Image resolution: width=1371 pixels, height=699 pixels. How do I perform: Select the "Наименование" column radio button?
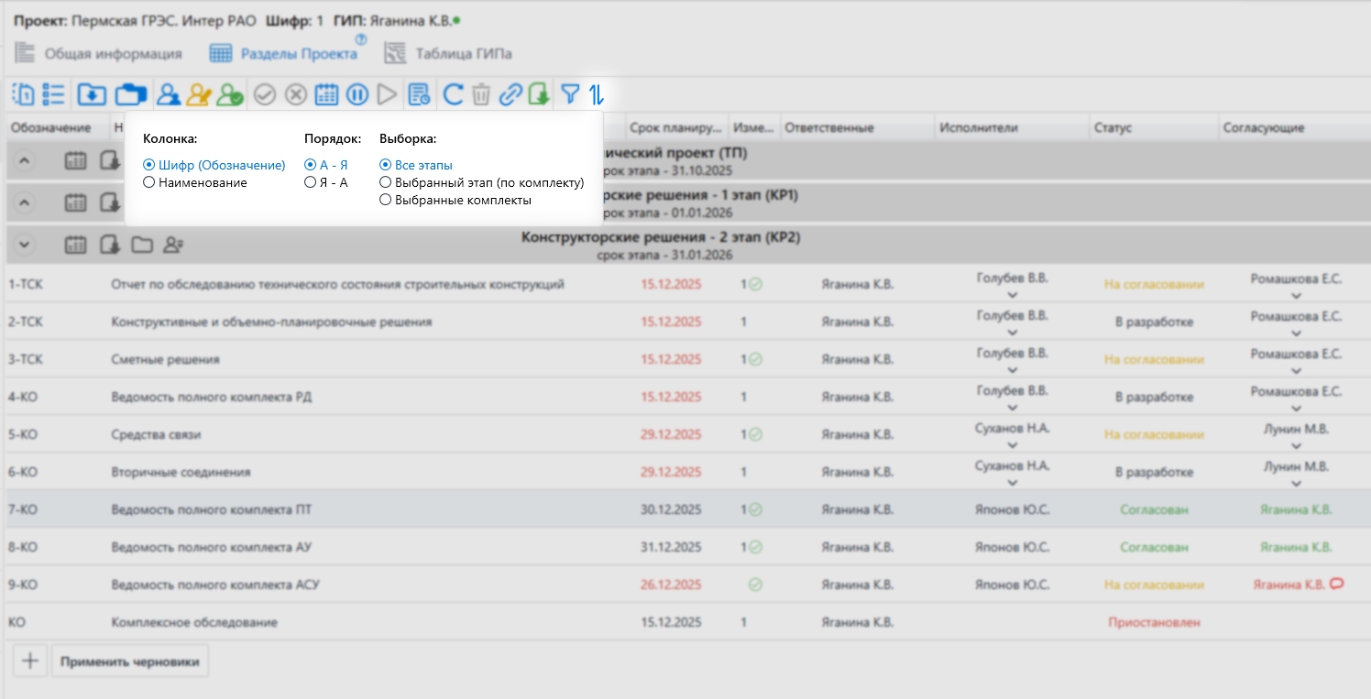click(x=149, y=183)
